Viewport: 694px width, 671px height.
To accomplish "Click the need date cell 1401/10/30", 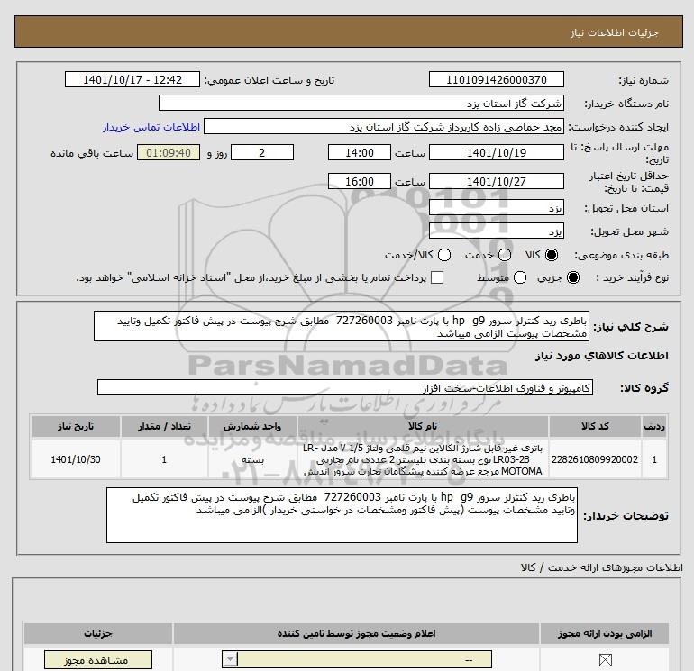I will [x=75, y=459].
